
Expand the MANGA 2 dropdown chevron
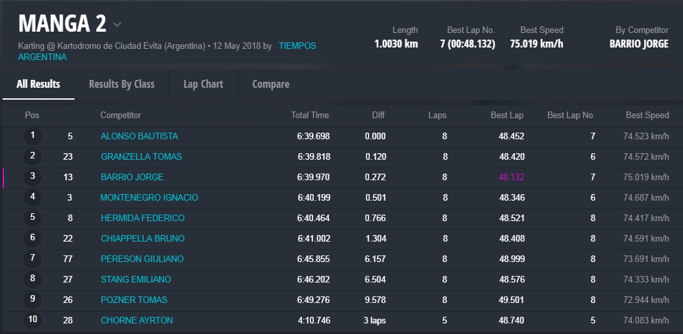coord(117,25)
